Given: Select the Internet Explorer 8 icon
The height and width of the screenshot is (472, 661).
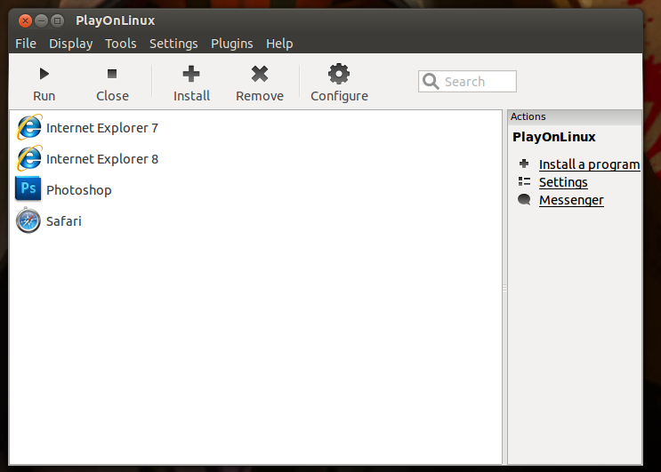Looking at the screenshot, I should 29,158.
